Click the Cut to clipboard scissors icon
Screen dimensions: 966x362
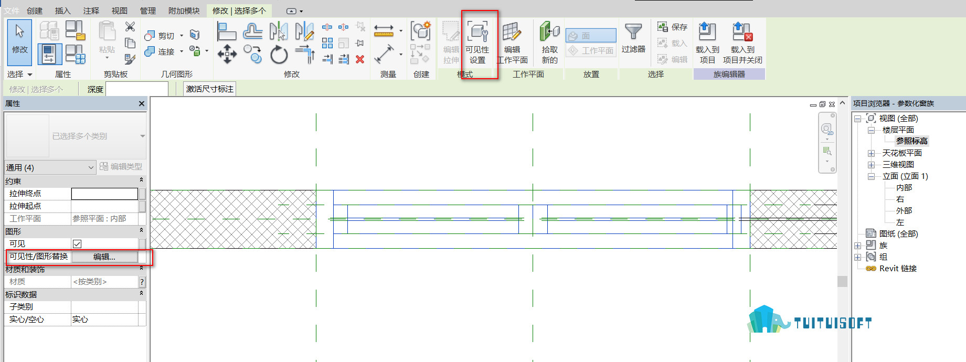tap(130, 26)
